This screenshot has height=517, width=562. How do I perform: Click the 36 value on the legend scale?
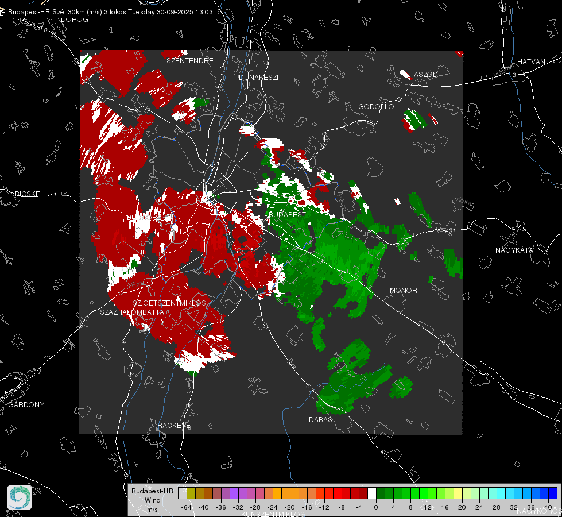(531, 507)
